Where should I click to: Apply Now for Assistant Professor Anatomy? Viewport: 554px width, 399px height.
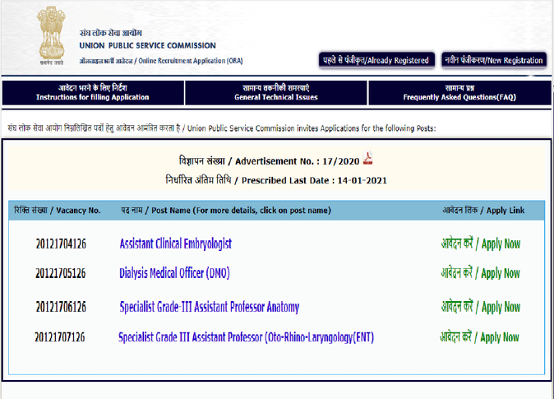pyautogui.click(x=480, y=308)
